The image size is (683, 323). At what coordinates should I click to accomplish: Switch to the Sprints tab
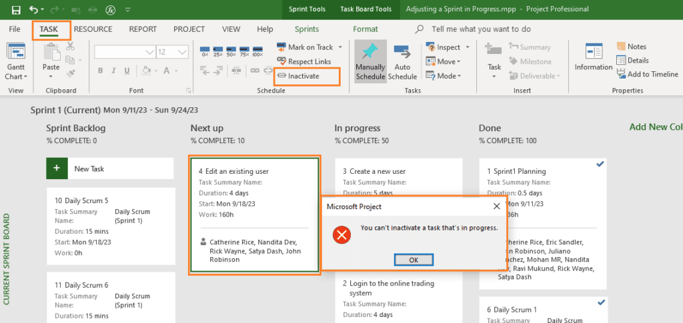click(x=307, y=29)
